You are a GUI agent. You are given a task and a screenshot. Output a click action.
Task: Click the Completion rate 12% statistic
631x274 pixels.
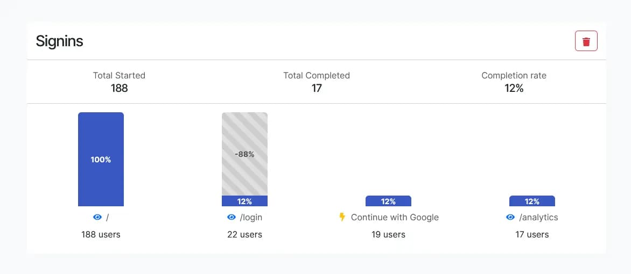click(x=514, y=82)
